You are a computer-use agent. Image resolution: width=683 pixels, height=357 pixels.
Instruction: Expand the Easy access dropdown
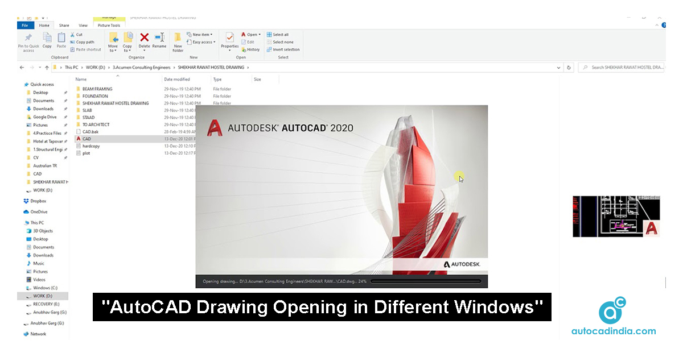(x=201, y=42)
